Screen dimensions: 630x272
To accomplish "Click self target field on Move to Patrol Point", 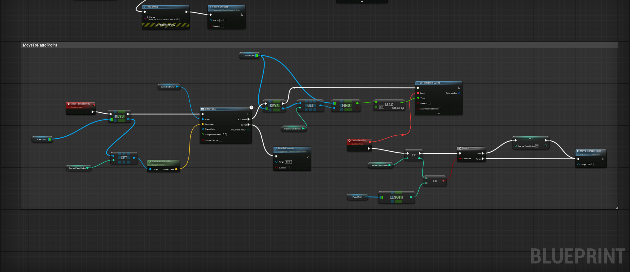I will [x=590, y=165].
